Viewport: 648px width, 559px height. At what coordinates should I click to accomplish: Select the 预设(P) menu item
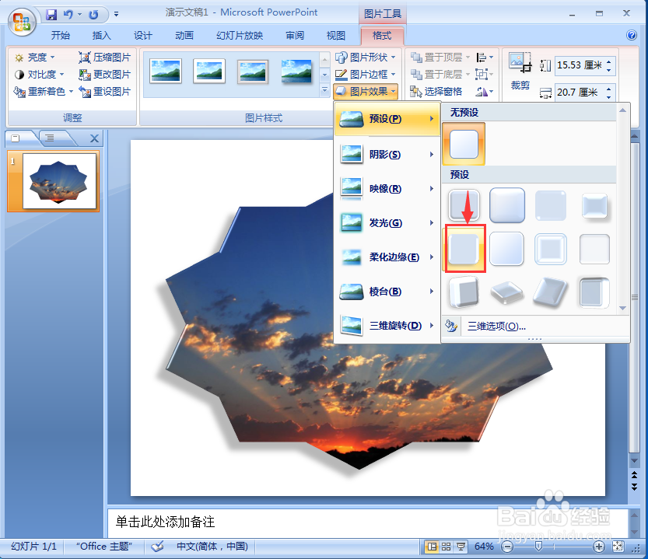point(387,119)
